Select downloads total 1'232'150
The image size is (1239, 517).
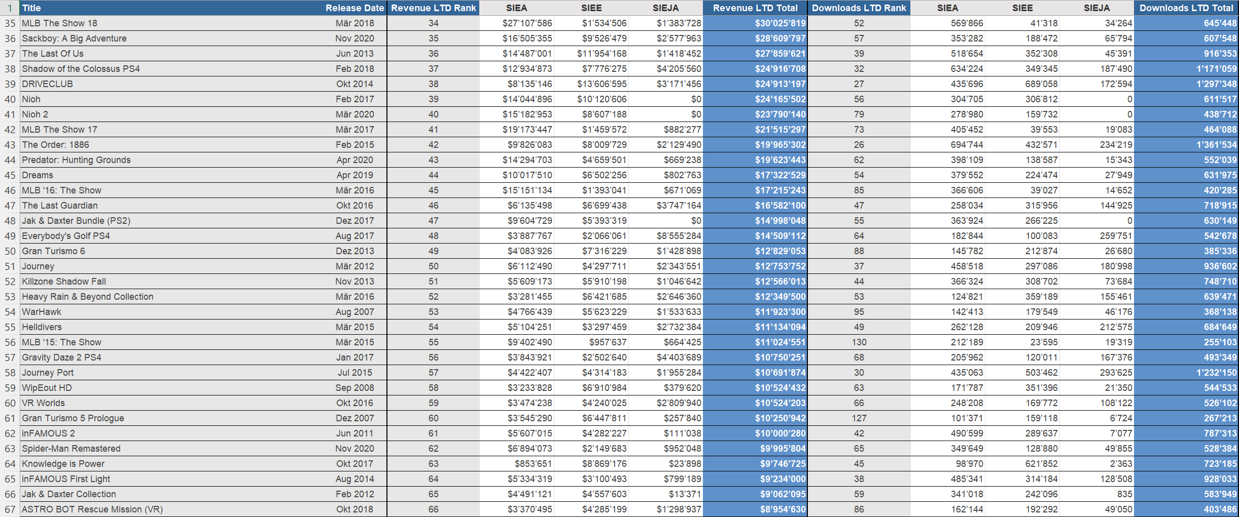click(1186, 373)
